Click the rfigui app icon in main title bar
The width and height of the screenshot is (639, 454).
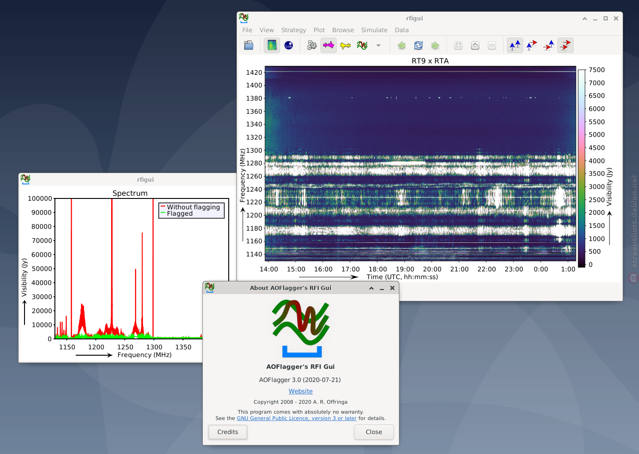(x=244, y=18)
